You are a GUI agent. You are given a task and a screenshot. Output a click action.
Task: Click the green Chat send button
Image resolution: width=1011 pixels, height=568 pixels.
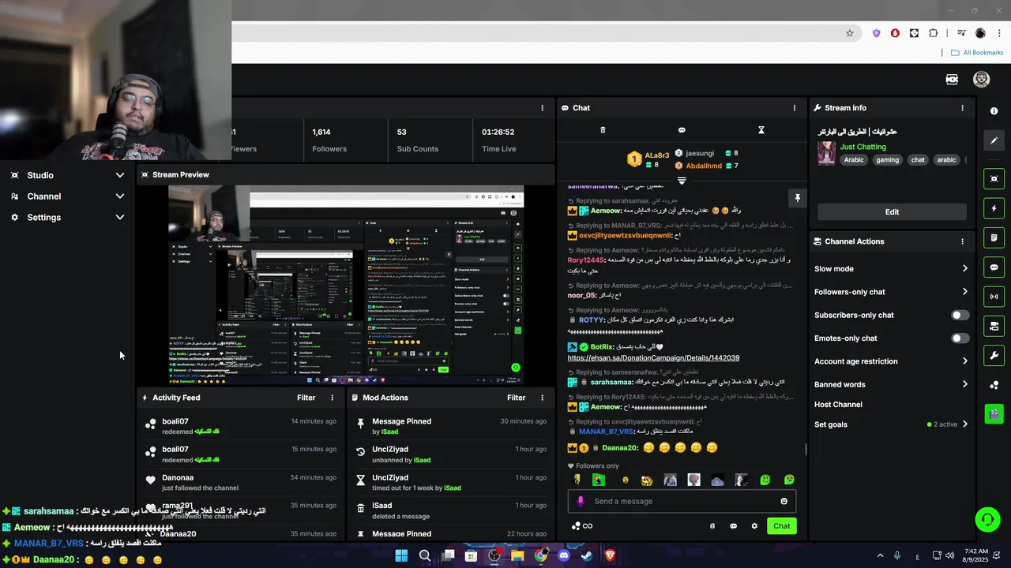[x=781, y=526]
